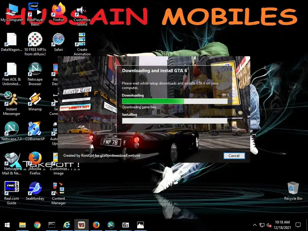Show hidden system tray icons
The height and width of the screenshot is (231, 308).
pos(254,225)
